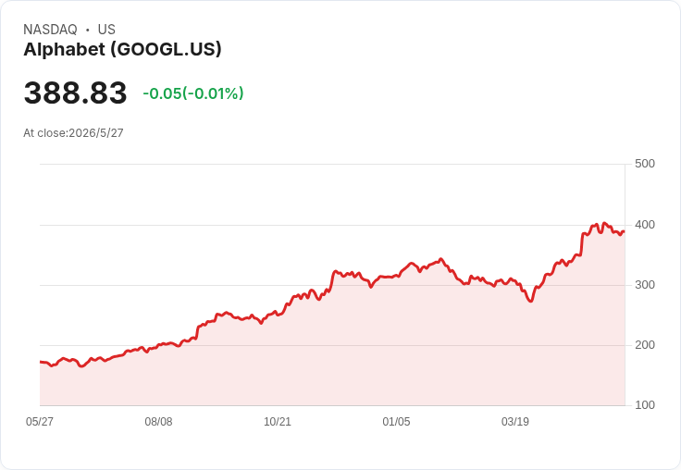681x470 pixels.
Task: Click the 300 price axis label
Action: tap(645, 285)
